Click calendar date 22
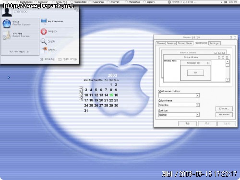The image size is (240, 180). [111, 100]
